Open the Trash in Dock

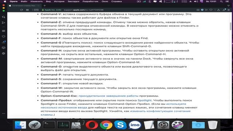pyautogui.click(x=213, y=125)
